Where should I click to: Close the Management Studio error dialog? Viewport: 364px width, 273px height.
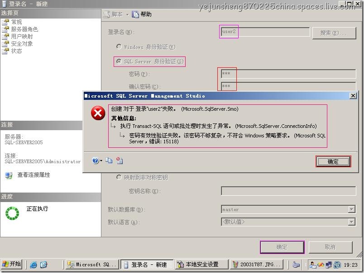tap(353, 95)
